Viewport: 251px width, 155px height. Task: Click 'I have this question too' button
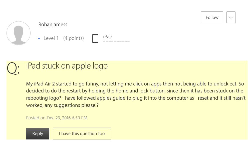coord(82,134)
